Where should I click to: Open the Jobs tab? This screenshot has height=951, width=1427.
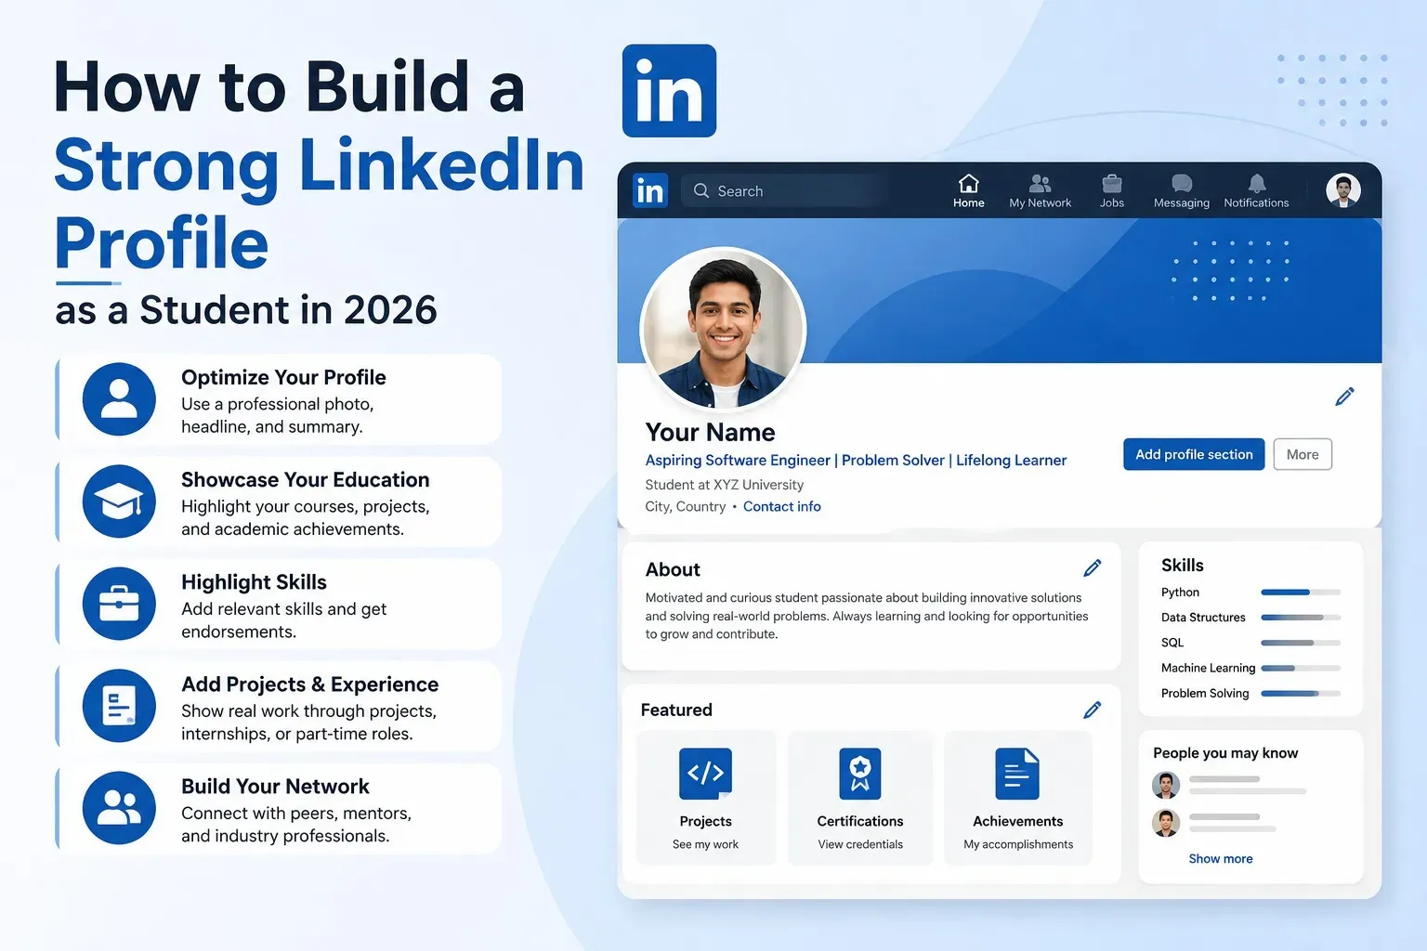pos(1112,190)
